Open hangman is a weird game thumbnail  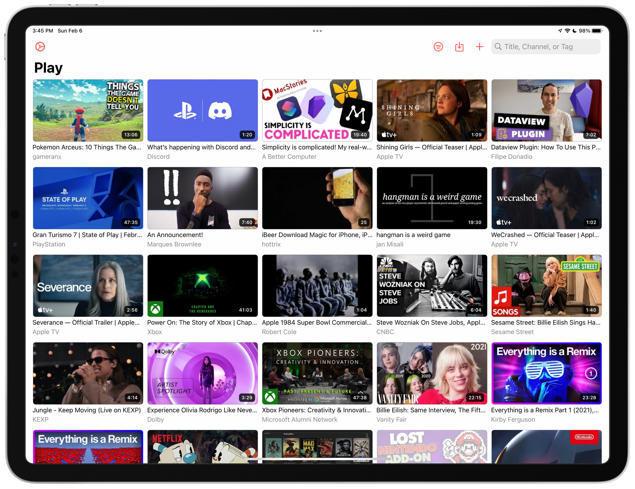click(x=432, y=198)
